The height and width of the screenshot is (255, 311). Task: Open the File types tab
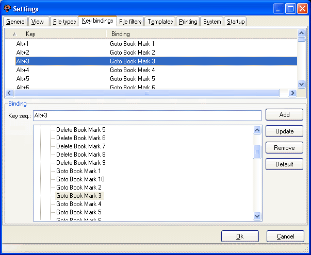(64, 22)
